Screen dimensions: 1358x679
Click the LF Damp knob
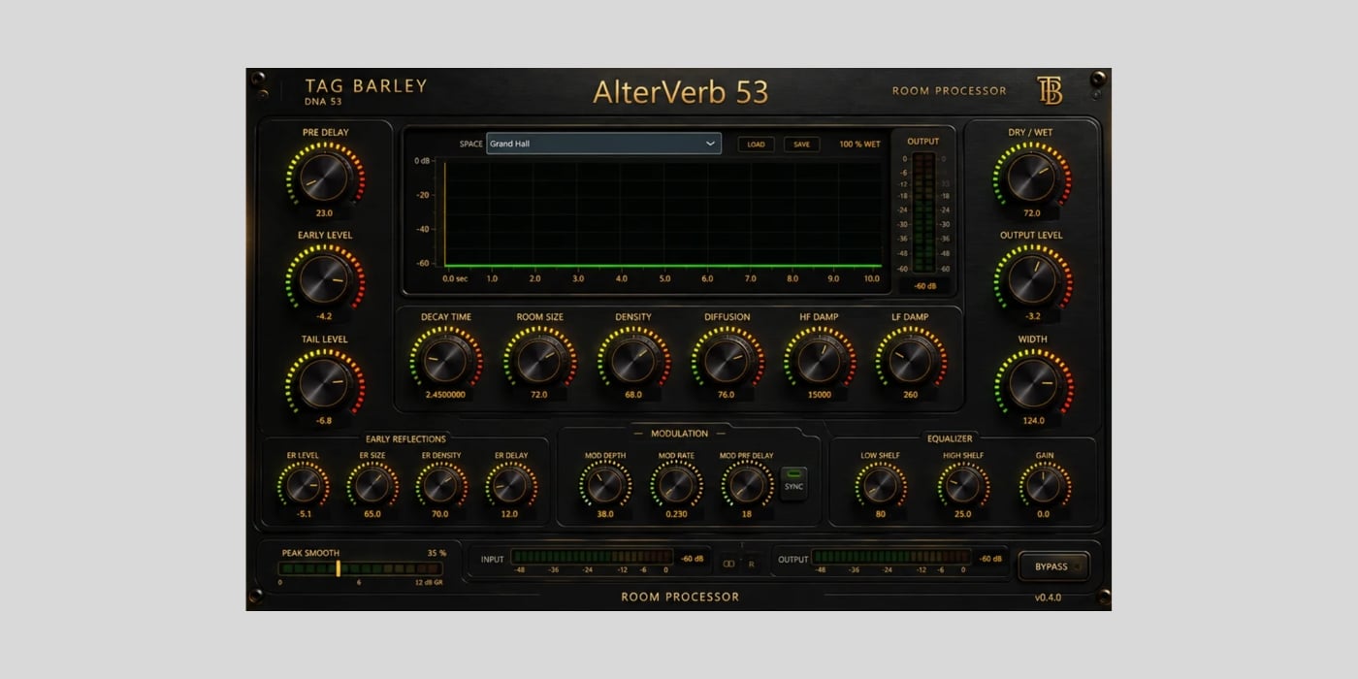pyautogui.click(x=911, y=362)
